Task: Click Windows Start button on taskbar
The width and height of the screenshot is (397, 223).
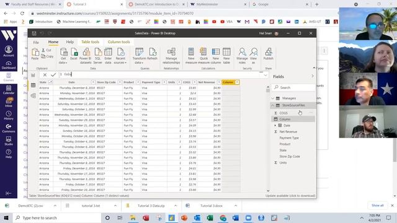Action: tap(6, 217)
